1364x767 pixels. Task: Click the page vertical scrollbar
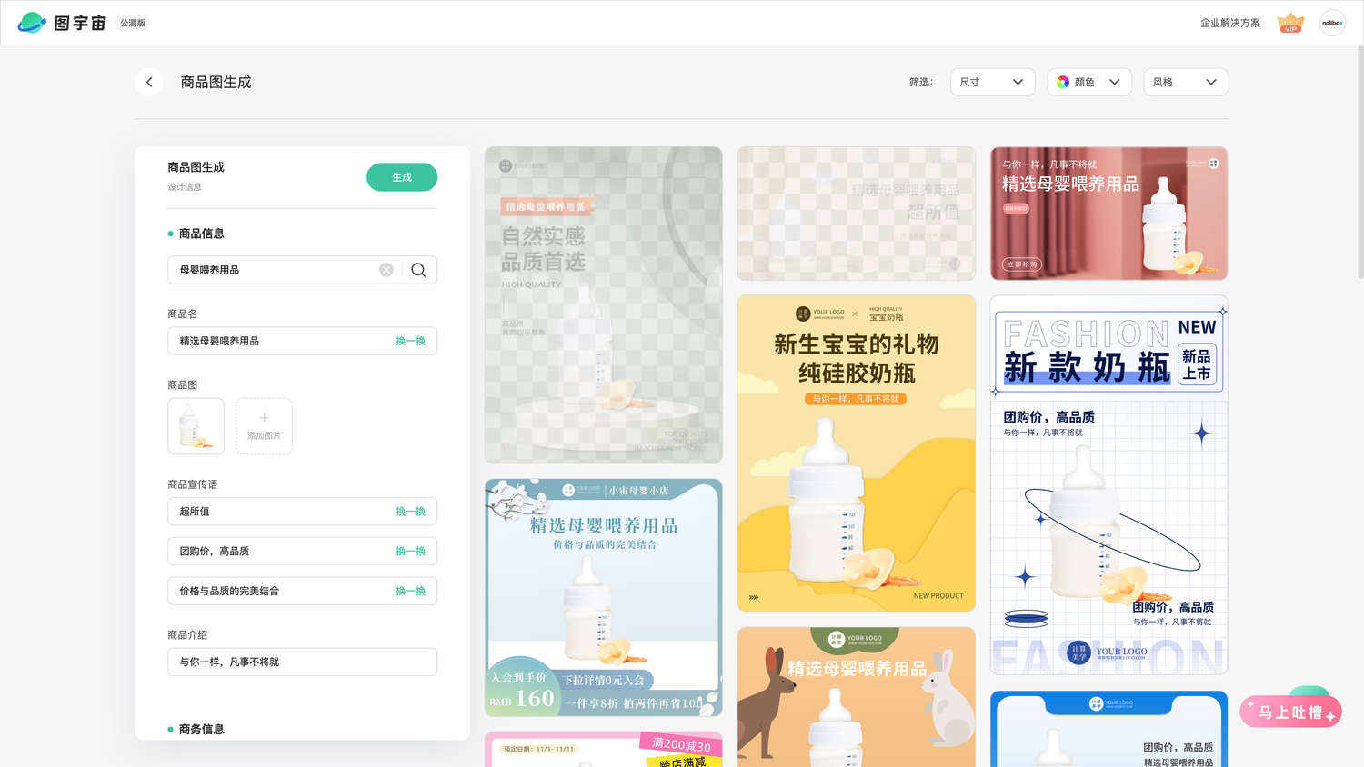click(x=1360, y=162)
